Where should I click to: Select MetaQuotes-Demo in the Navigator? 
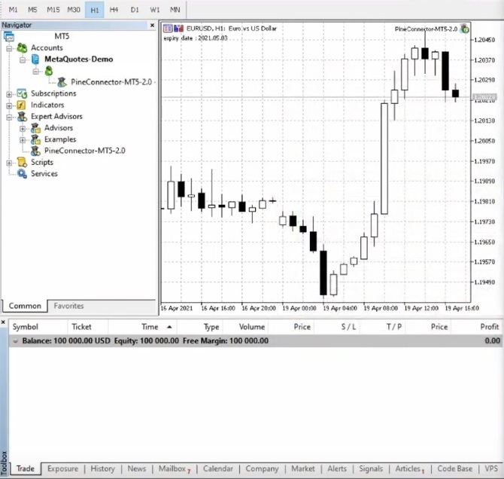click(x=79, y=59)
